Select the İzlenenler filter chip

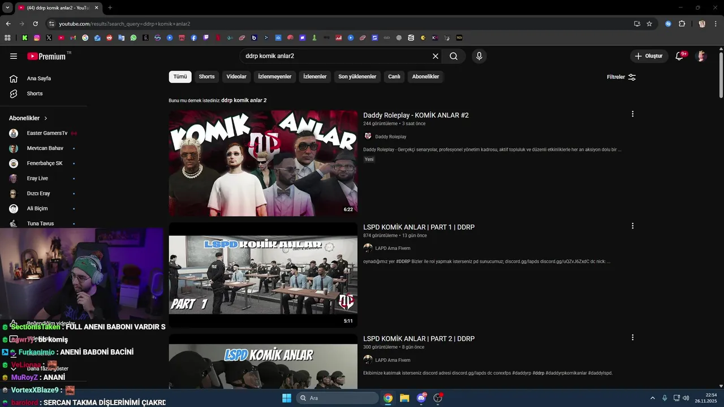point(314,77)
